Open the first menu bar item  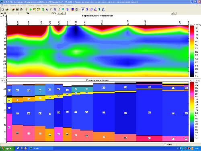[6, 5]
